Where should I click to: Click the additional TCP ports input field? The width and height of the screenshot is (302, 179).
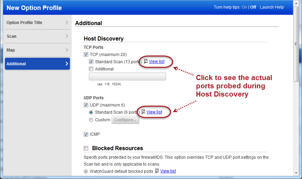pyautogui.click(x=127, y=76)
